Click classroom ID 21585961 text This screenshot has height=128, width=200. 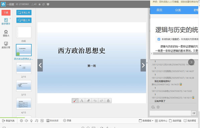pos(22,4)
